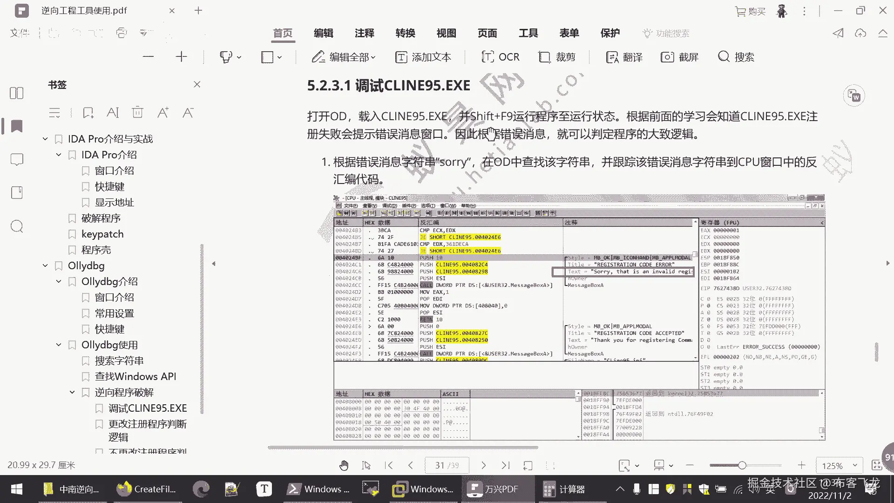Image resolution: width=894 pixels, height=503 pixels.
Task: Collapse the IDA Pro介绍 bookmark node
Action: coord(59,155)
